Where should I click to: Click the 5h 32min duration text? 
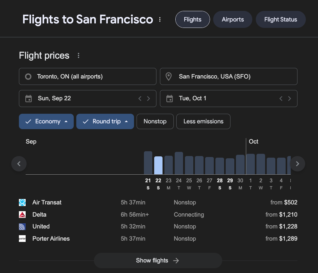pyautogui.click(x=133, y=227)
